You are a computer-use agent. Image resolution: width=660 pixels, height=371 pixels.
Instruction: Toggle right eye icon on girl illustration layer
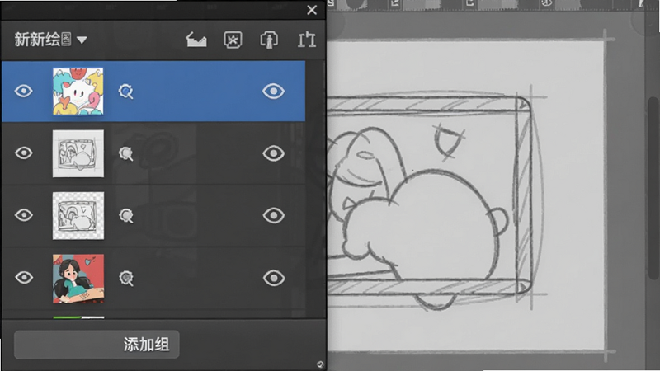tap(274, 278)
